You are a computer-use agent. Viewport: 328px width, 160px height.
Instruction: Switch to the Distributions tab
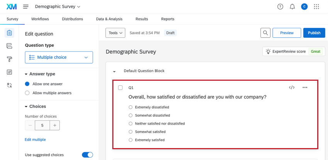73,19
